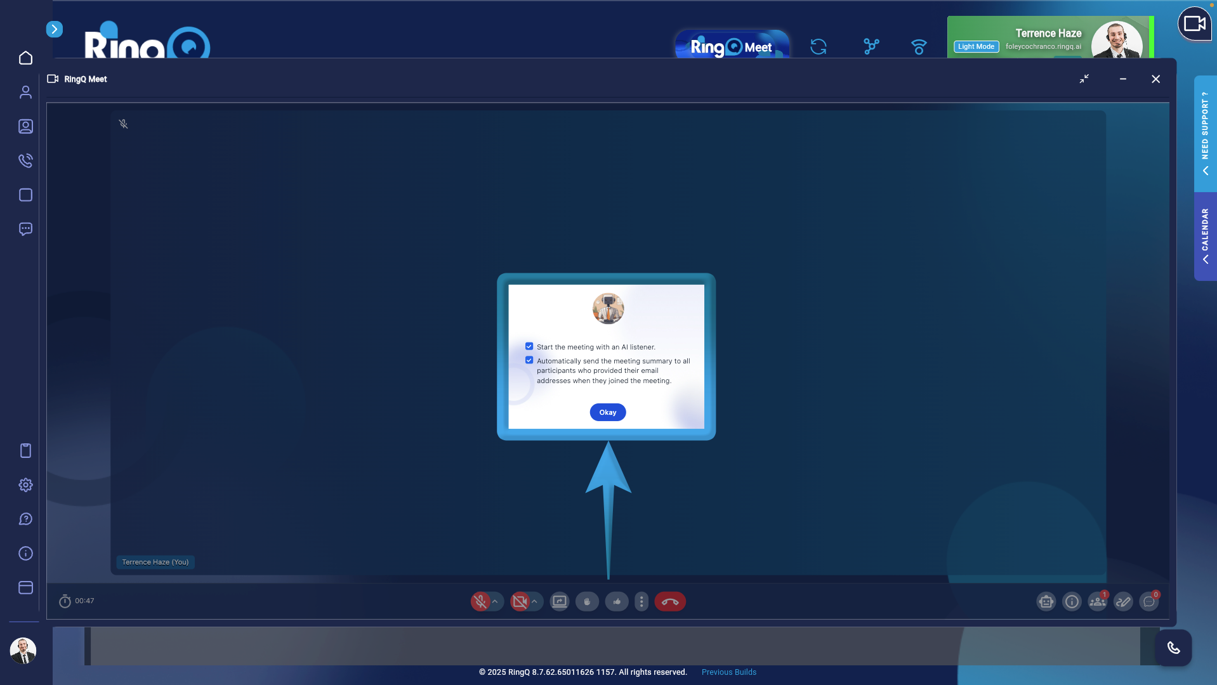1217x685 pixels.
Task: Show the participants list with badge 1
Action: pyautogui.click(x=1097, y=601)
